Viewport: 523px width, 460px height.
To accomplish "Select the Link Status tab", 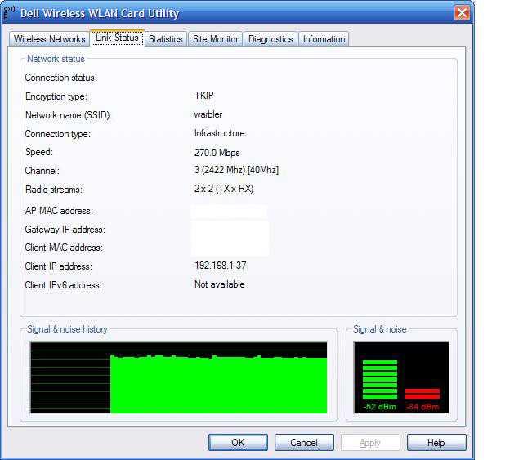I will [117, 38].
